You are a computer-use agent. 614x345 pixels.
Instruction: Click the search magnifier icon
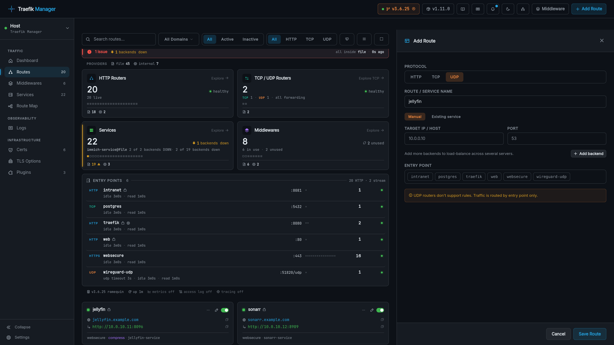(x=88, y=39)
